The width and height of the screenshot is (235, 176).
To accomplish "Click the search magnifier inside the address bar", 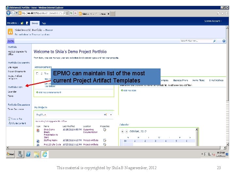I will tap(64, 13).
